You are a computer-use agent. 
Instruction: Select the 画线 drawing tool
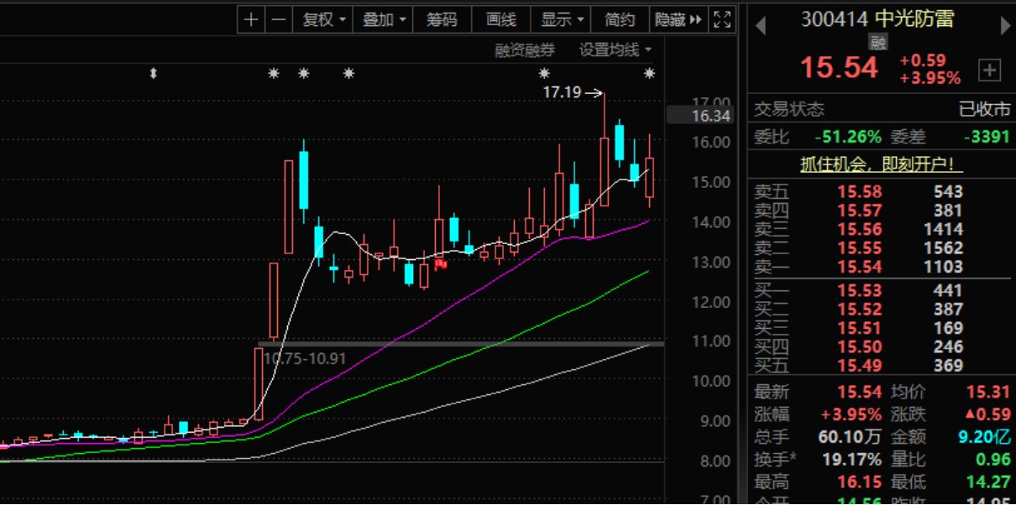point(500,20)
